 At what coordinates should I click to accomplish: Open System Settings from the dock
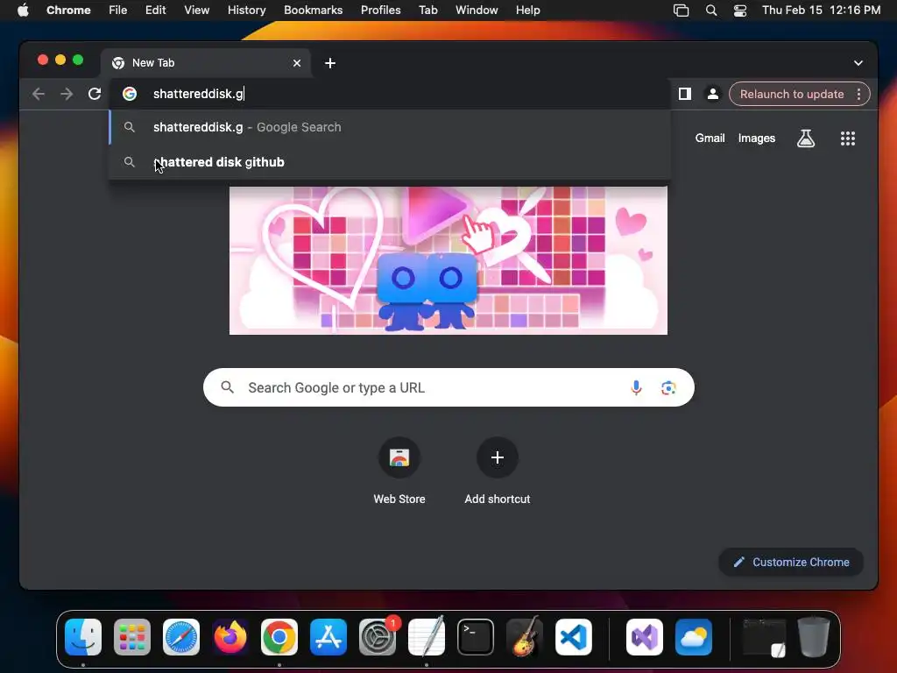coord(378,637)
